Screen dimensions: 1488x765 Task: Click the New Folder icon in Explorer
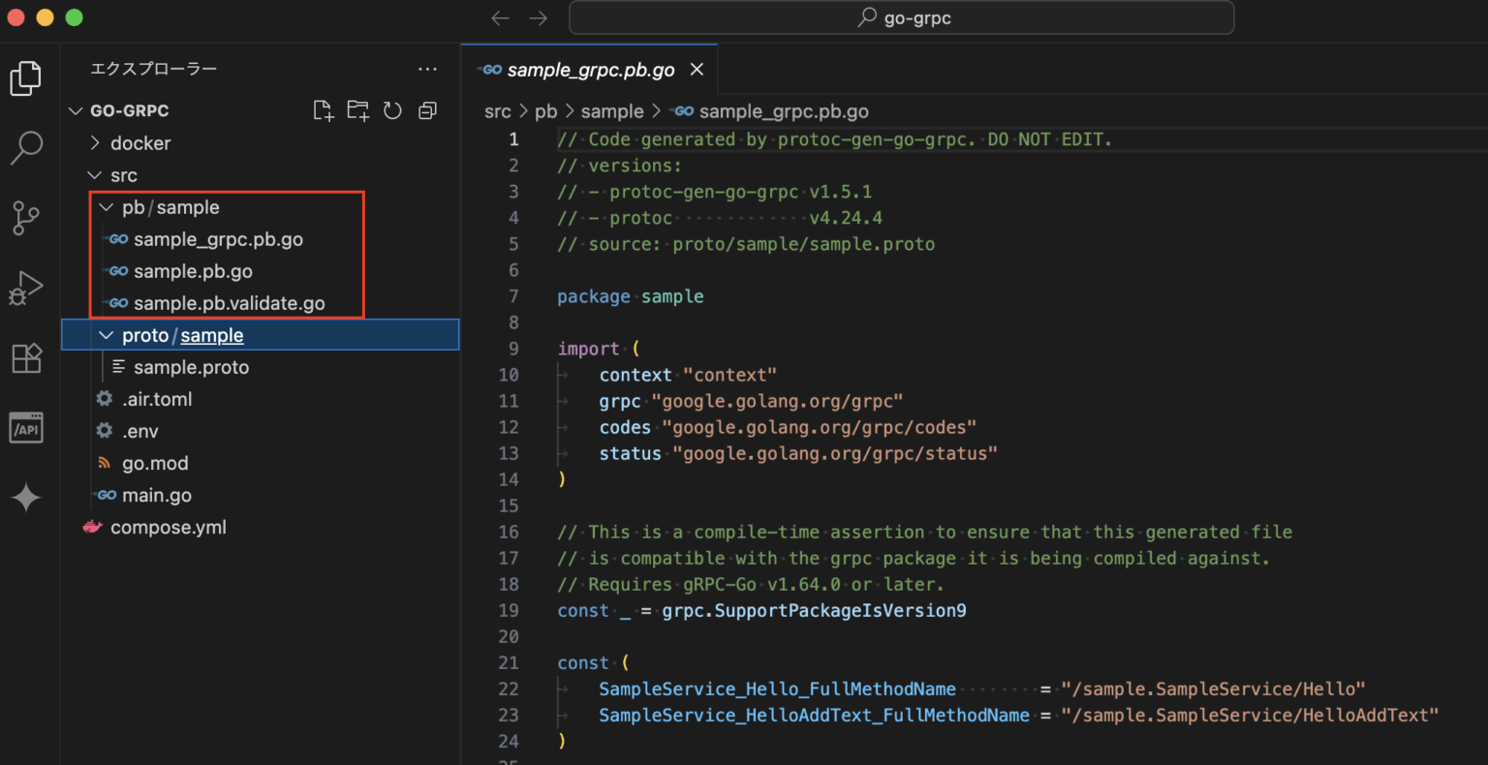[x=357, y=110]
